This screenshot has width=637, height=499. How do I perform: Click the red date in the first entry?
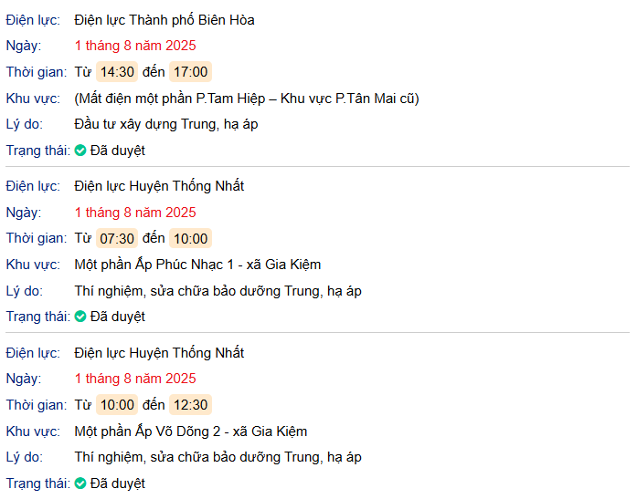pos(135,46)
